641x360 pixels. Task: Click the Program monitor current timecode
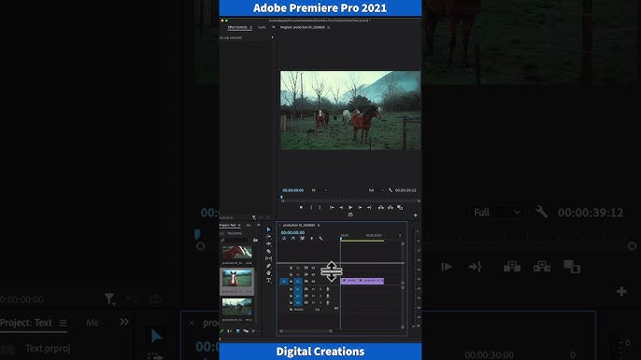point(292,190)
